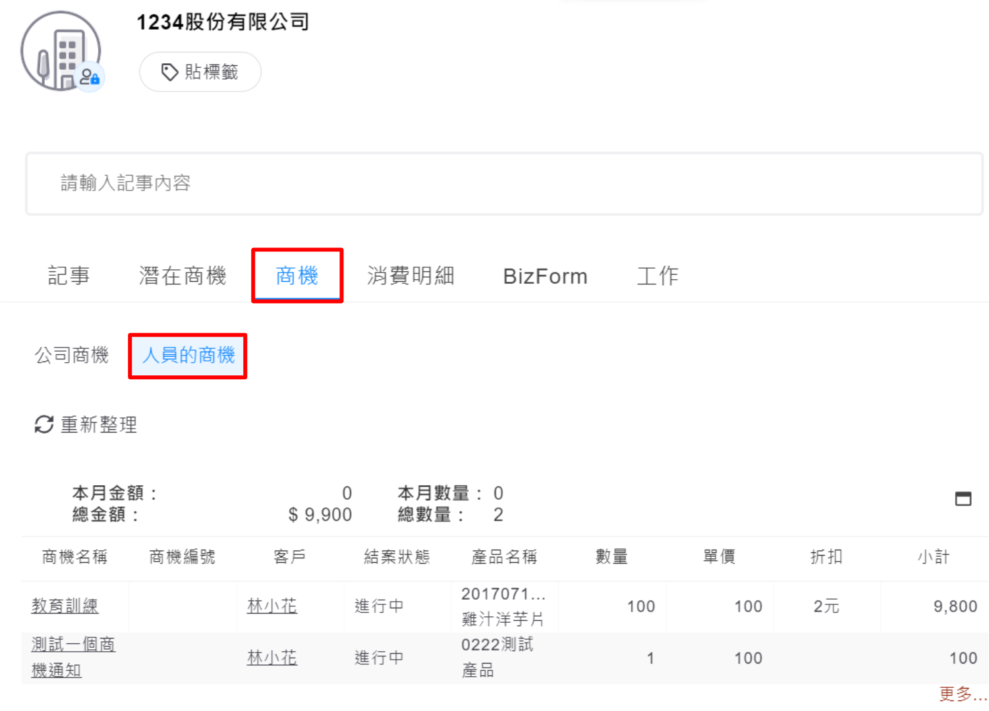989x711 pixels.
Task: Open the BizForm tab
Action: coord(545,276)
